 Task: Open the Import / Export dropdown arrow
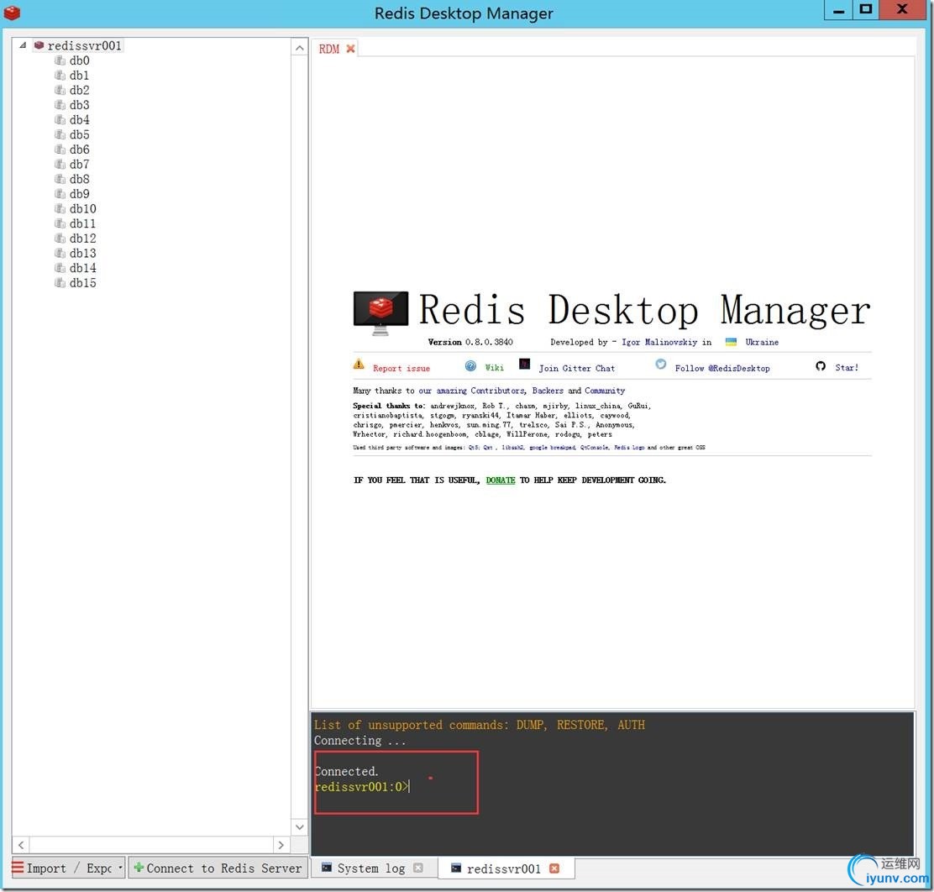[120, 868]
